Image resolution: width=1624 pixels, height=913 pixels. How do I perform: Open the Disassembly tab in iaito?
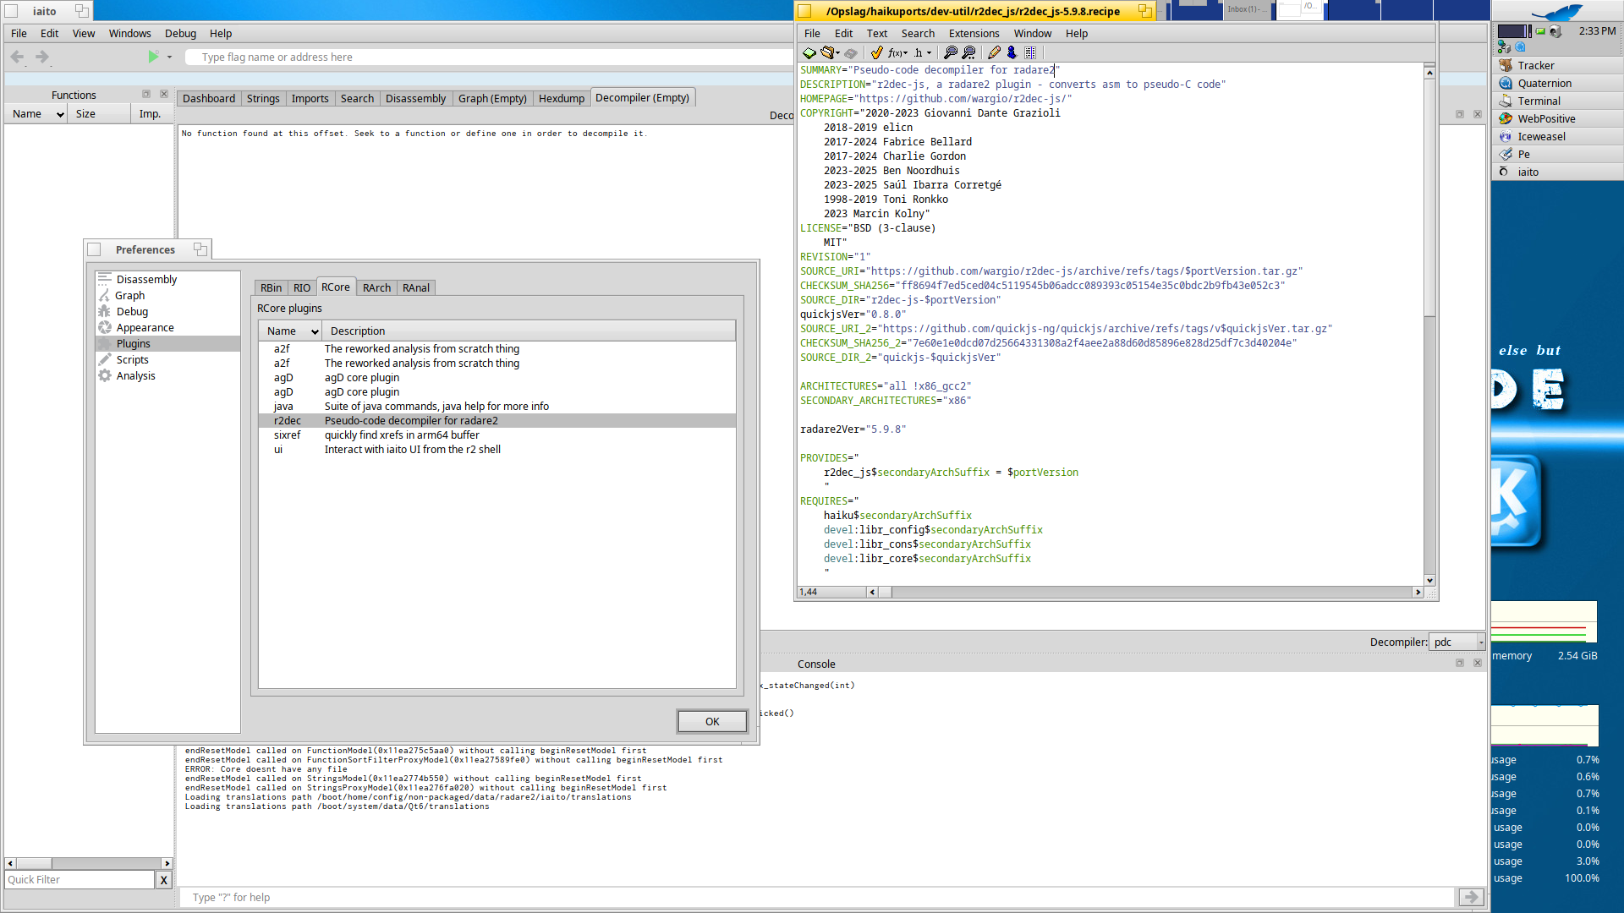pyautogui.click(x=415, y=99)
